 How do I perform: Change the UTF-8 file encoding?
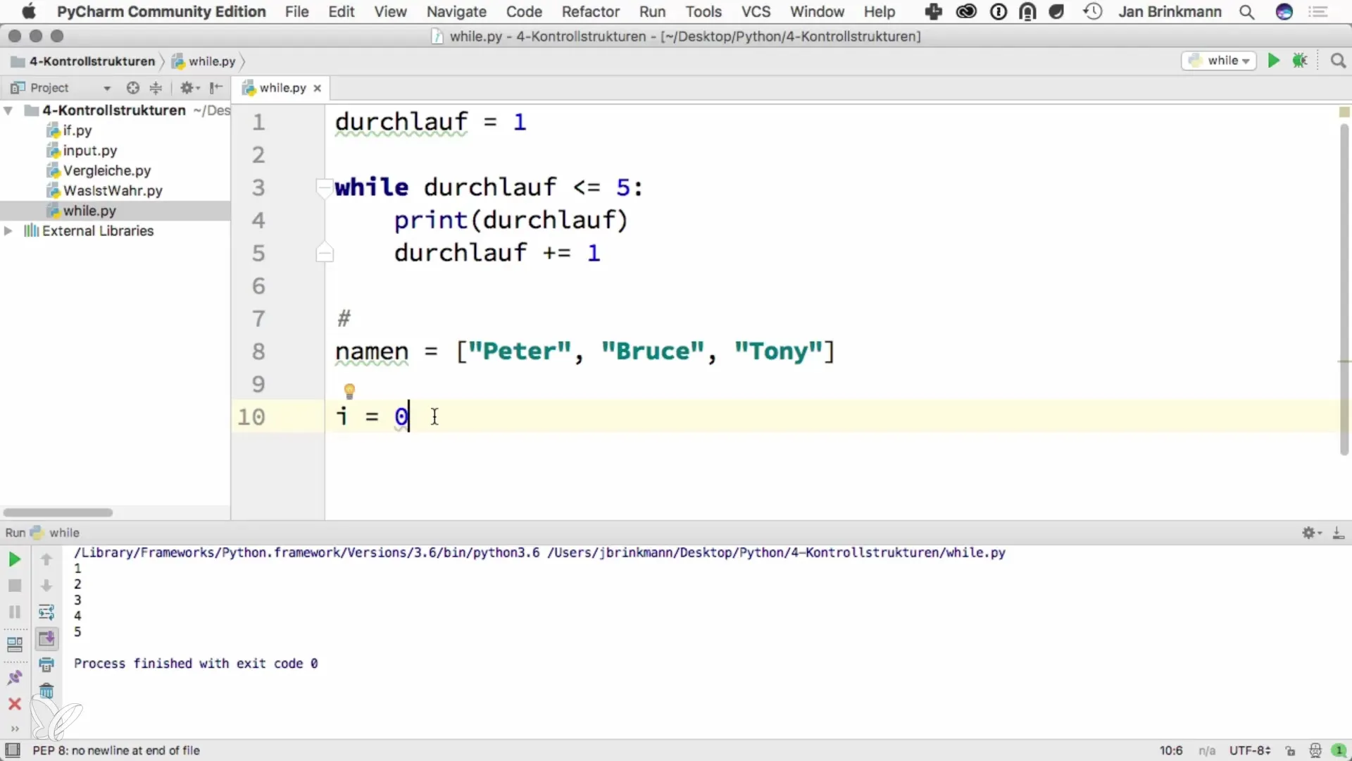(x=1249, y=751)
